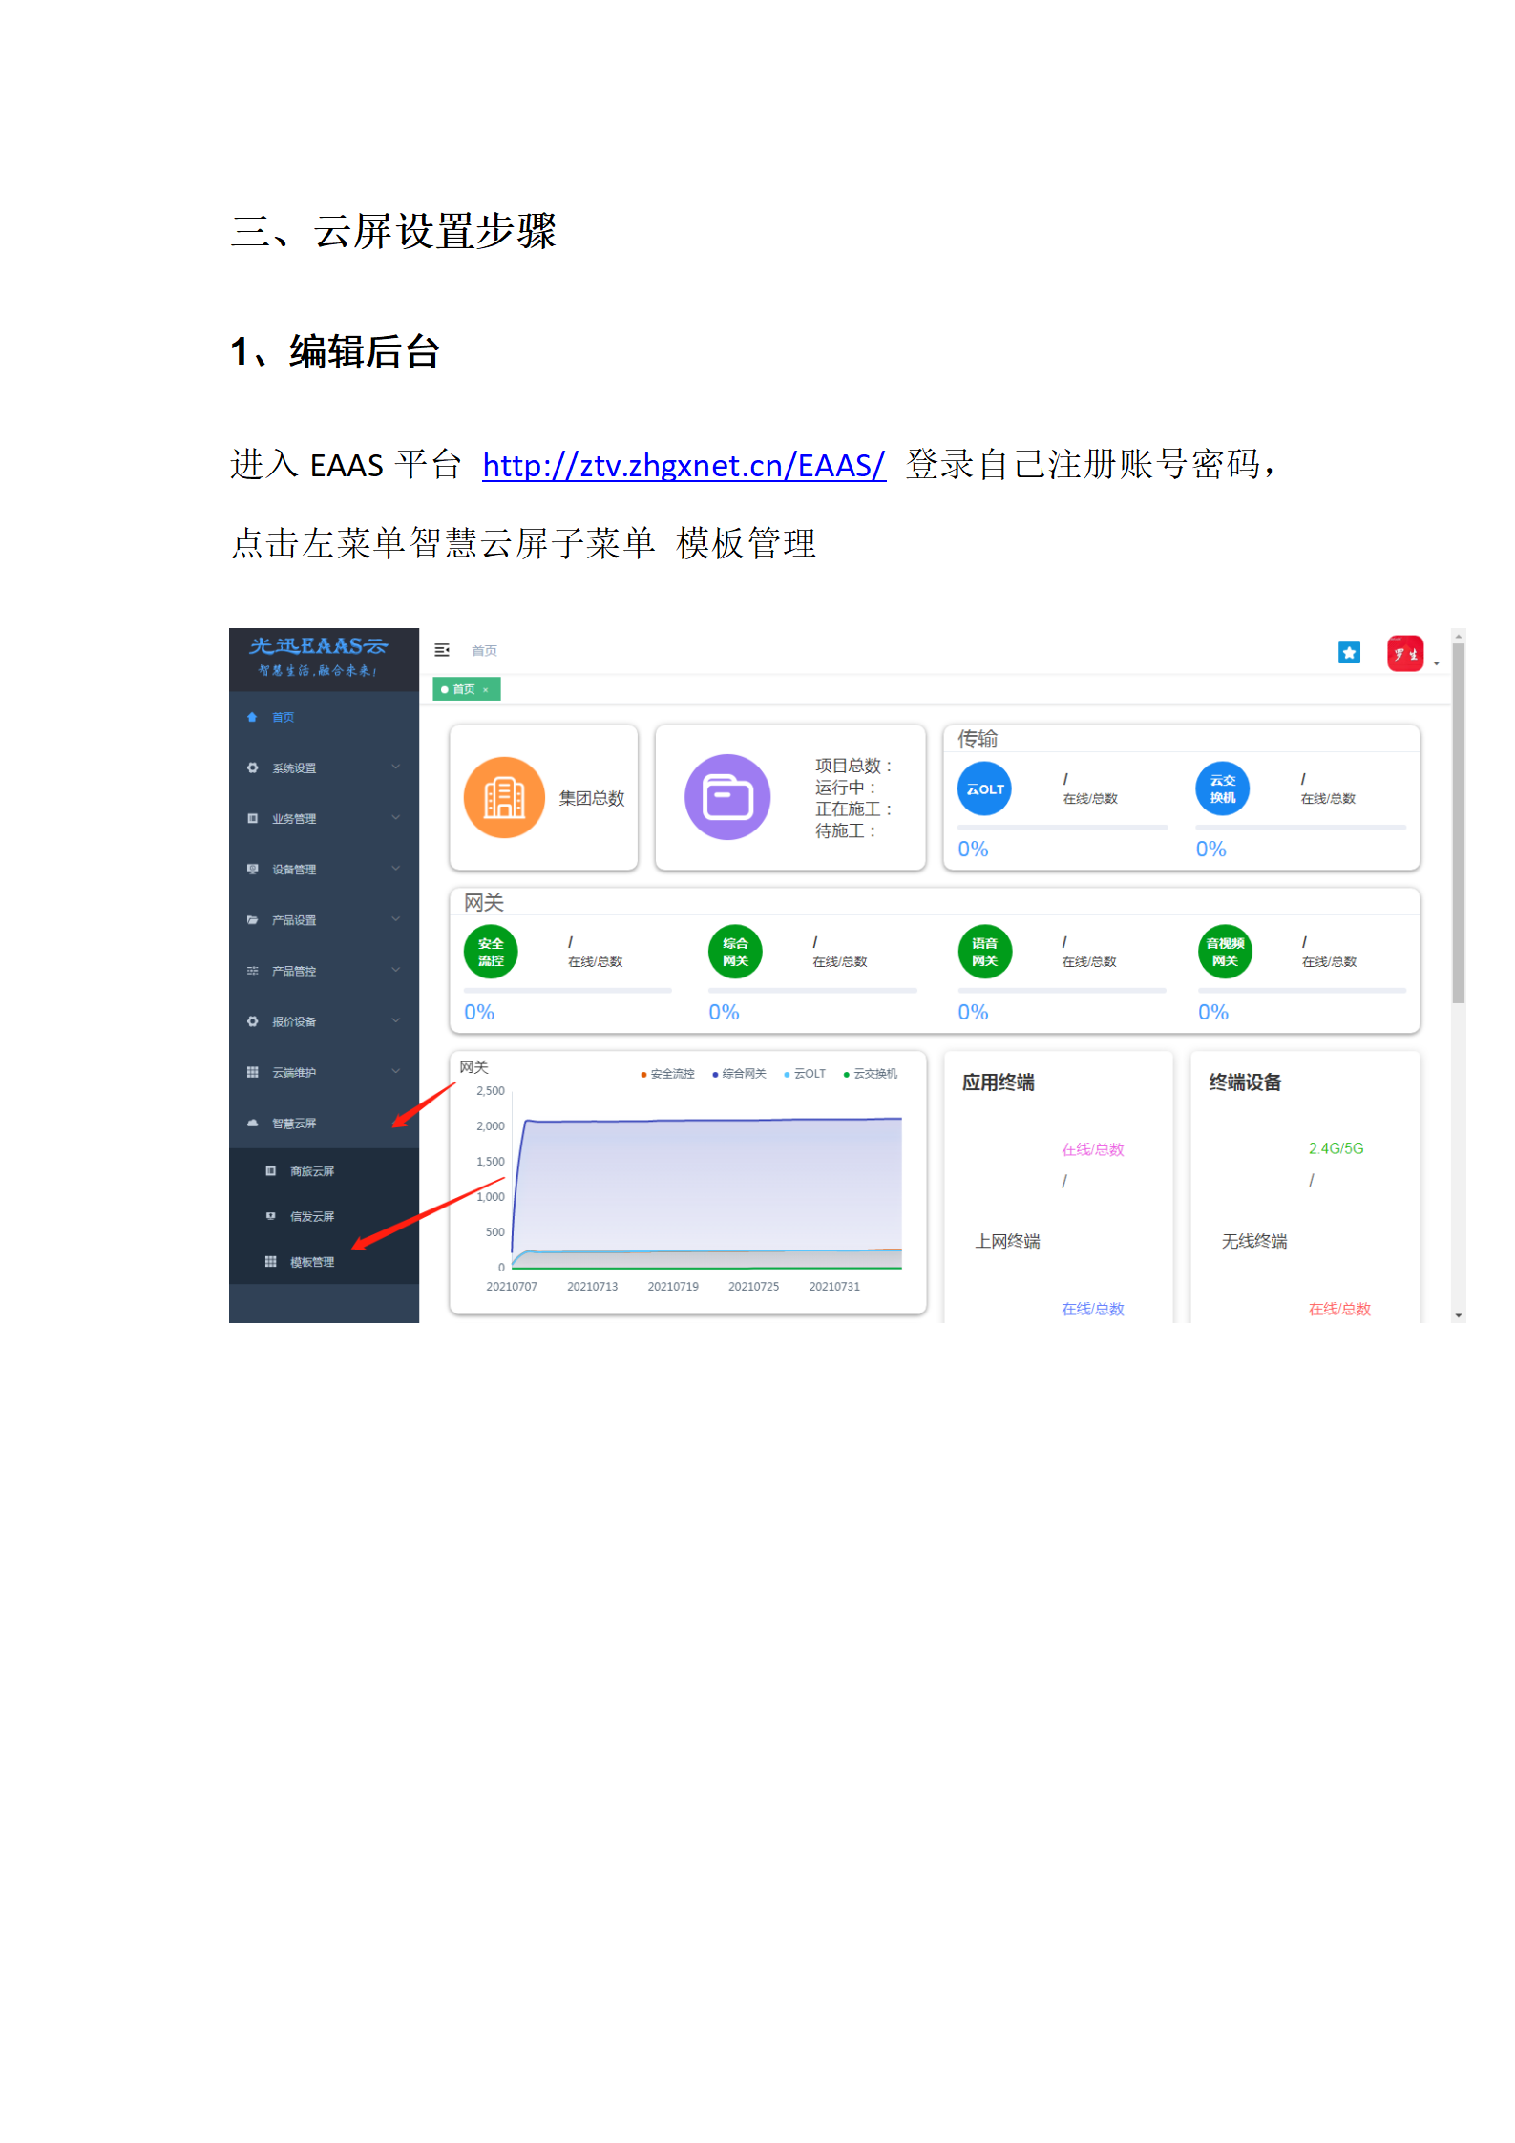Open 产品设置 sidebar menu
Viewport: 1515px width, 2143px height.
[x=324, y=919]
